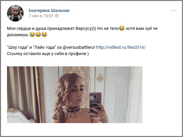Click the @versusbattleru mention
The width and height of the screenshot is (183, 137).
[x=79, y=47]
